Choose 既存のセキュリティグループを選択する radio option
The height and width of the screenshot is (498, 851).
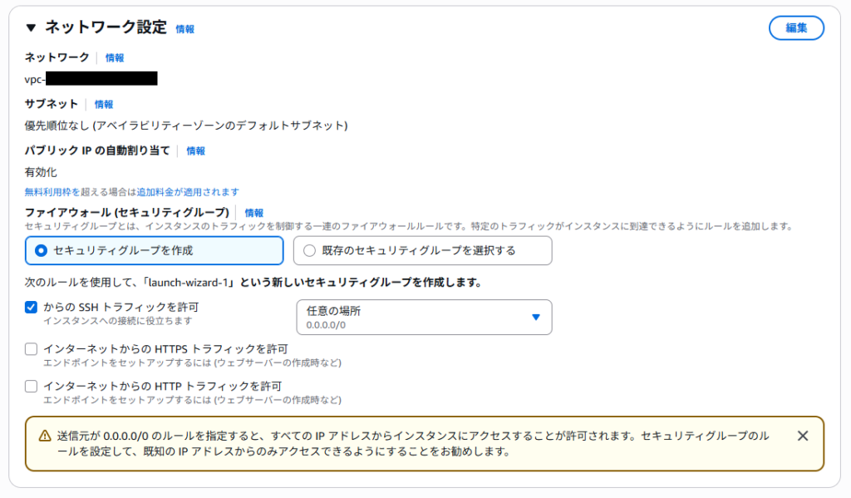point(310,250)
